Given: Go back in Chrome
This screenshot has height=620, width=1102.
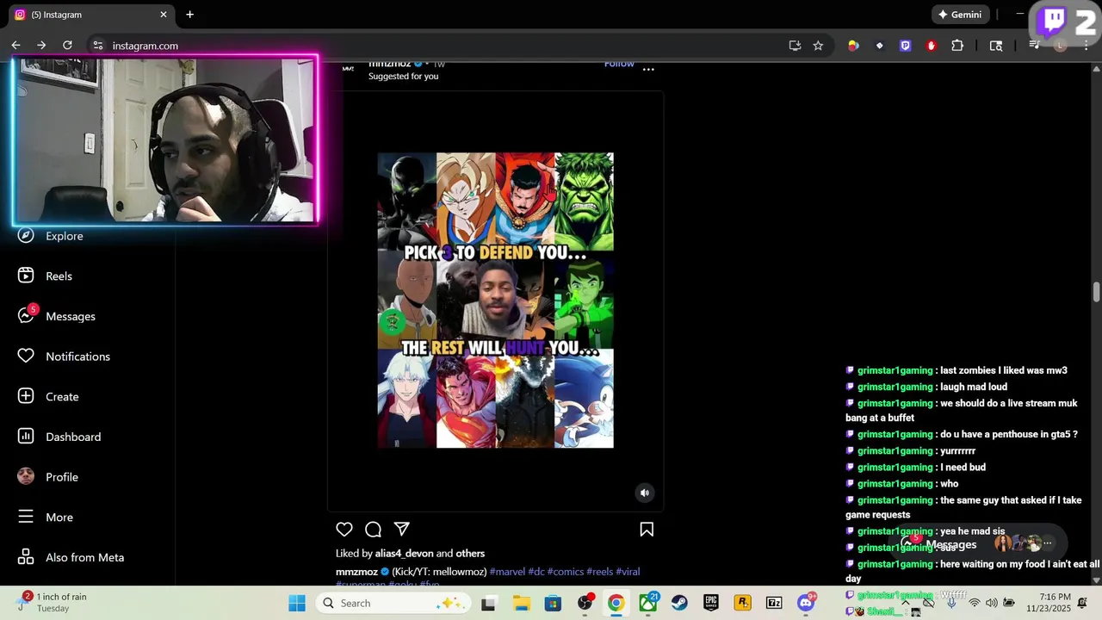Looking at the screenshot, I should click(15, 46).
